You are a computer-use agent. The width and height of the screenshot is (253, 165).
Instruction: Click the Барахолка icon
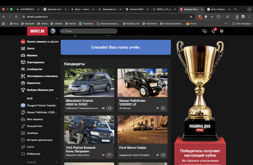pyautogui.click(x=23, y=83)
